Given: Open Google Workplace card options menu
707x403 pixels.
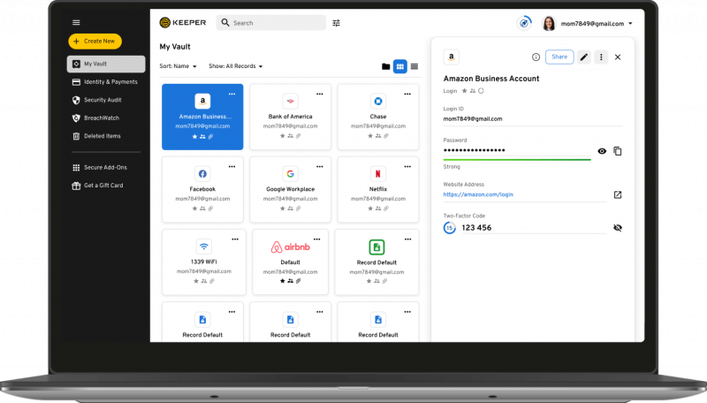Looking at the screenshot, I should click(x=320, y=167).
